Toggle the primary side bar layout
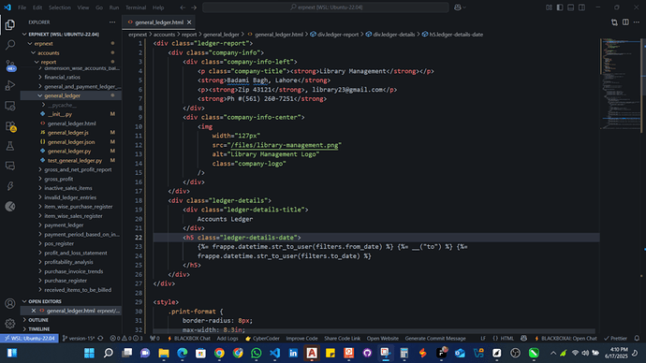646x363 pixels. click(560, 7)
